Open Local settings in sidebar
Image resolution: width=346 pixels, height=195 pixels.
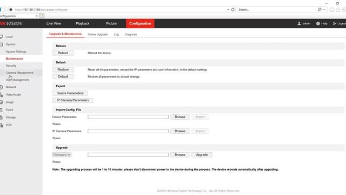9,37
